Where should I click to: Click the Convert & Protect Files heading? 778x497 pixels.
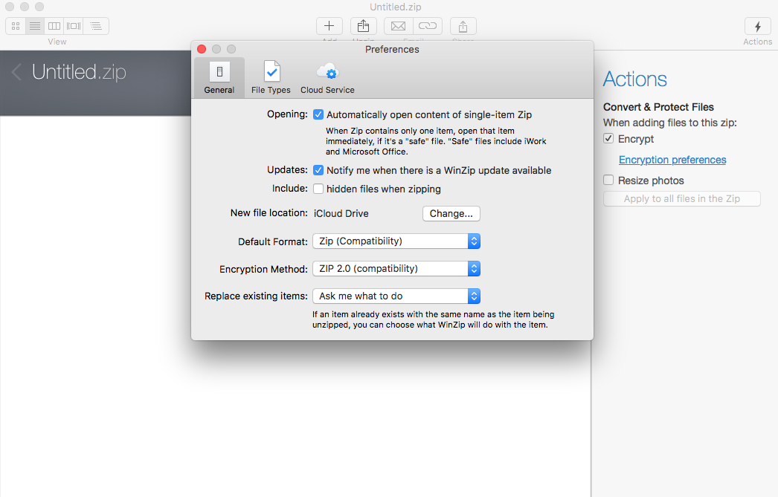click(x=658, y=107)
